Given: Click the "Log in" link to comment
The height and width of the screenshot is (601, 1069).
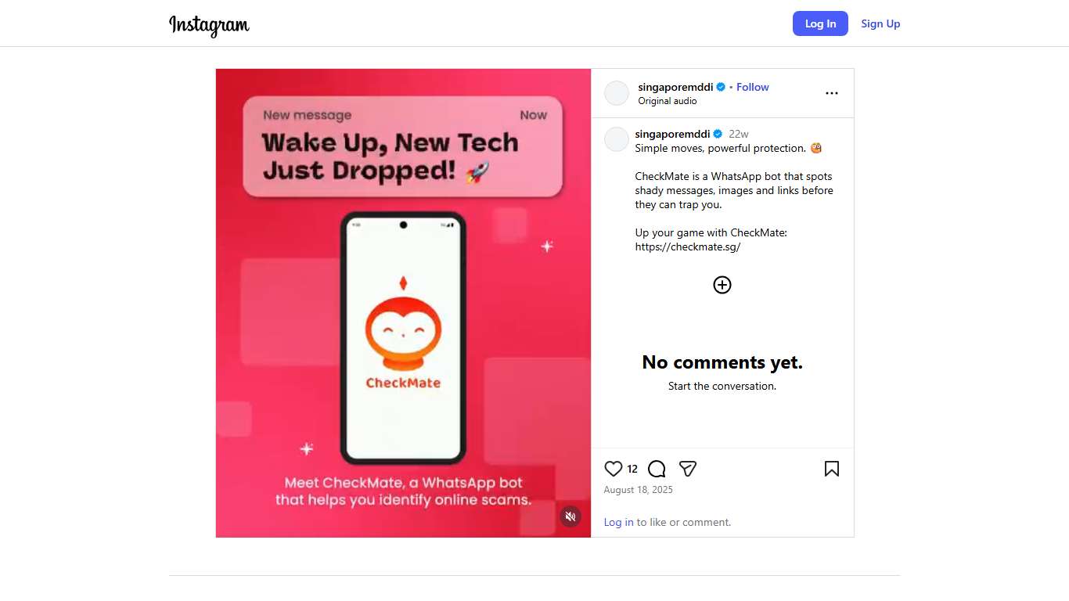Looking at the screenshot, I should point(618,522).
